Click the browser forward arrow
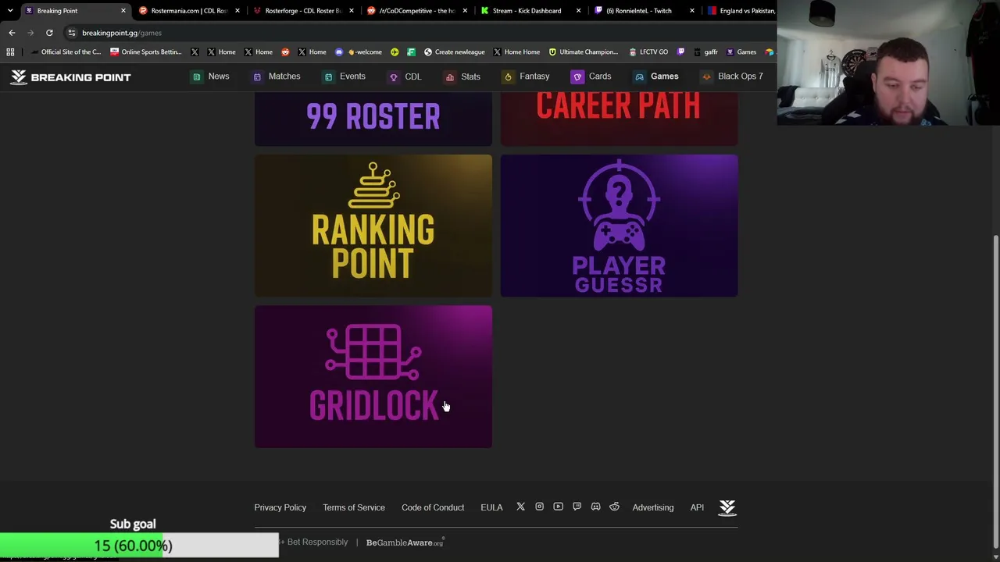Viewport: 1000px width, 562px height. click(30, 33)
